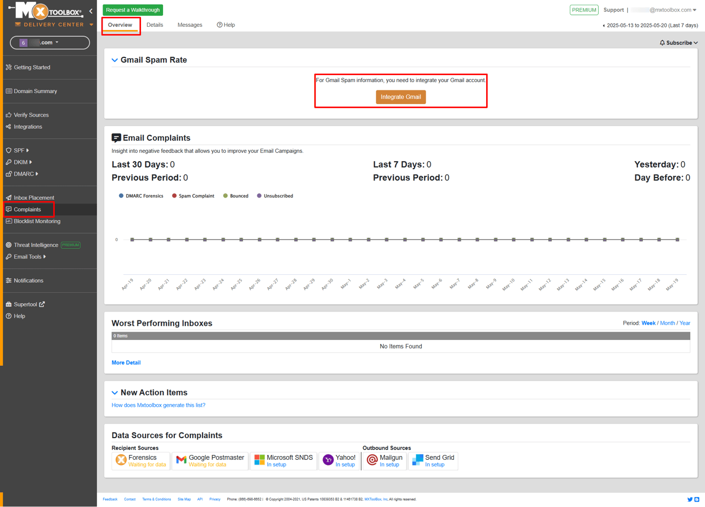Click the Send Grid source icon
The width and height of the screenshot is (705, 507).
tap(418, 460)
